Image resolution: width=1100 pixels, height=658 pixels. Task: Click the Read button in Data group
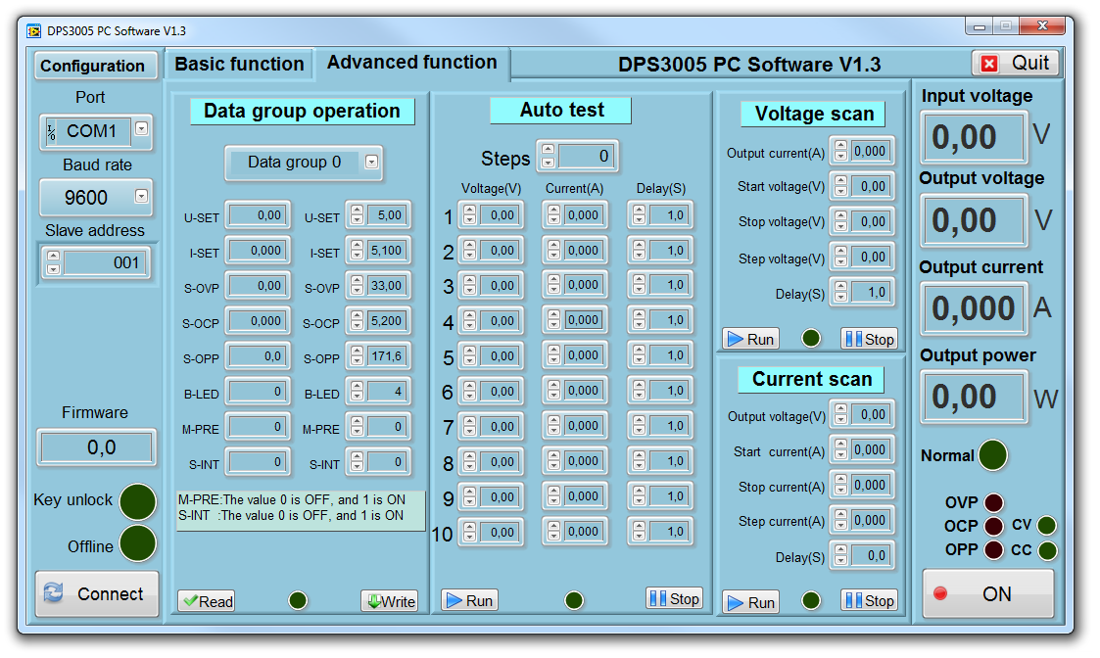pos(207,601)
